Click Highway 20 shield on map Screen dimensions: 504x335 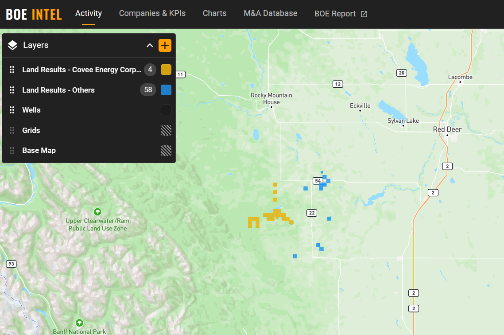tap(401, 73)
